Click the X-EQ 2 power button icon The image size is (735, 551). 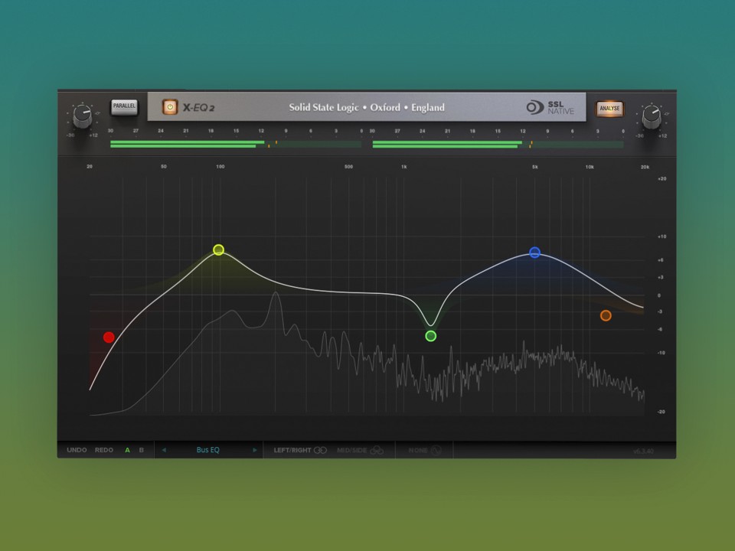[x=168, y=107]
